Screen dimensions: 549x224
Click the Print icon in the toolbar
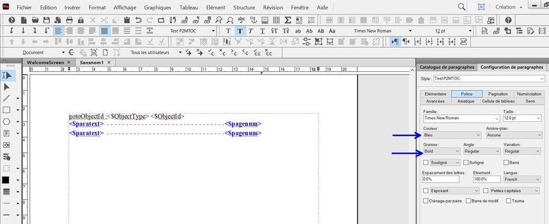pos(69,20)
